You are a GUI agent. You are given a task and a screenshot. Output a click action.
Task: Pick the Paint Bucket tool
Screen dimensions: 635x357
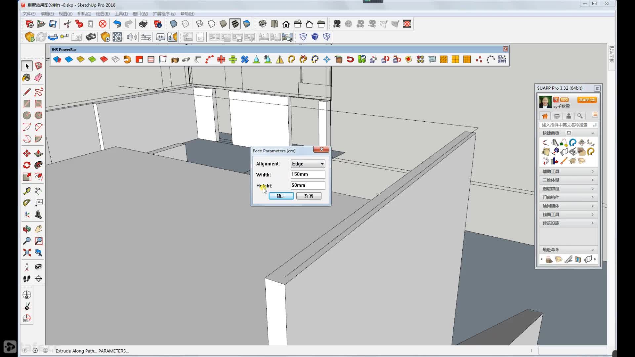(27, 78)
